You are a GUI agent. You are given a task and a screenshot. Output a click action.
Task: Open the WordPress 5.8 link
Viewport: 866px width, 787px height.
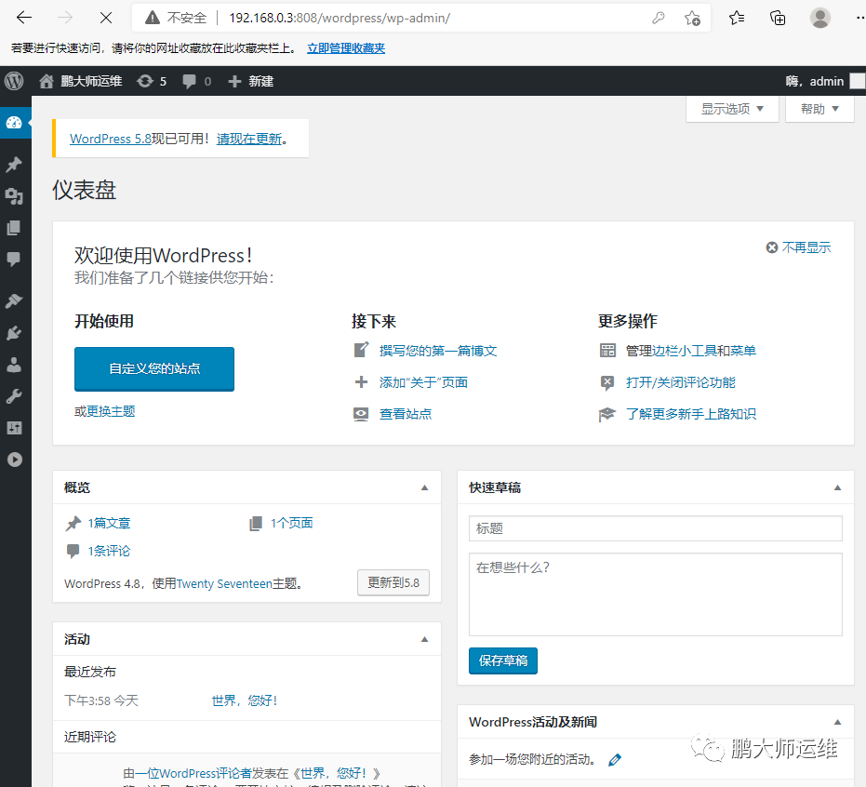pyautogui.click(x=111, y=139)
